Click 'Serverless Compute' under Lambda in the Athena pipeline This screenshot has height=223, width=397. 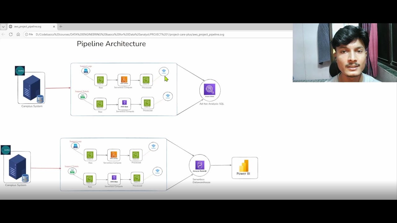[123, 88]
